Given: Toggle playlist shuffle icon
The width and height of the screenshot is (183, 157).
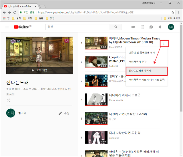Looking at the screenshot, I should pyautogui.click(x=8, y=100).
